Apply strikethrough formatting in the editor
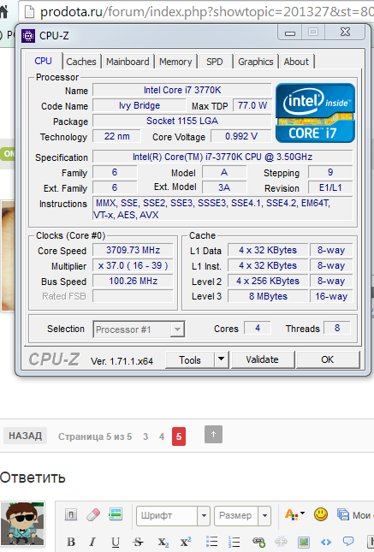Screen dimensions: 374x552 (x=139, y=542)
